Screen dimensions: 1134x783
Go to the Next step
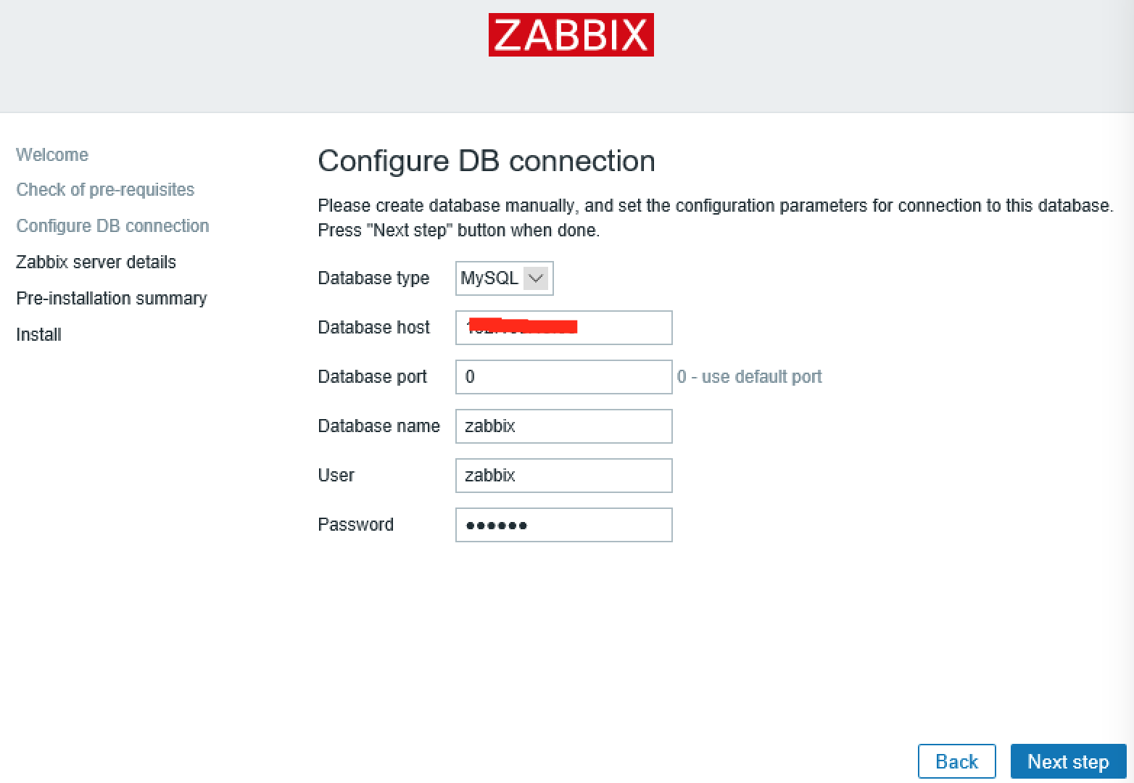[x=1068, y=762]
